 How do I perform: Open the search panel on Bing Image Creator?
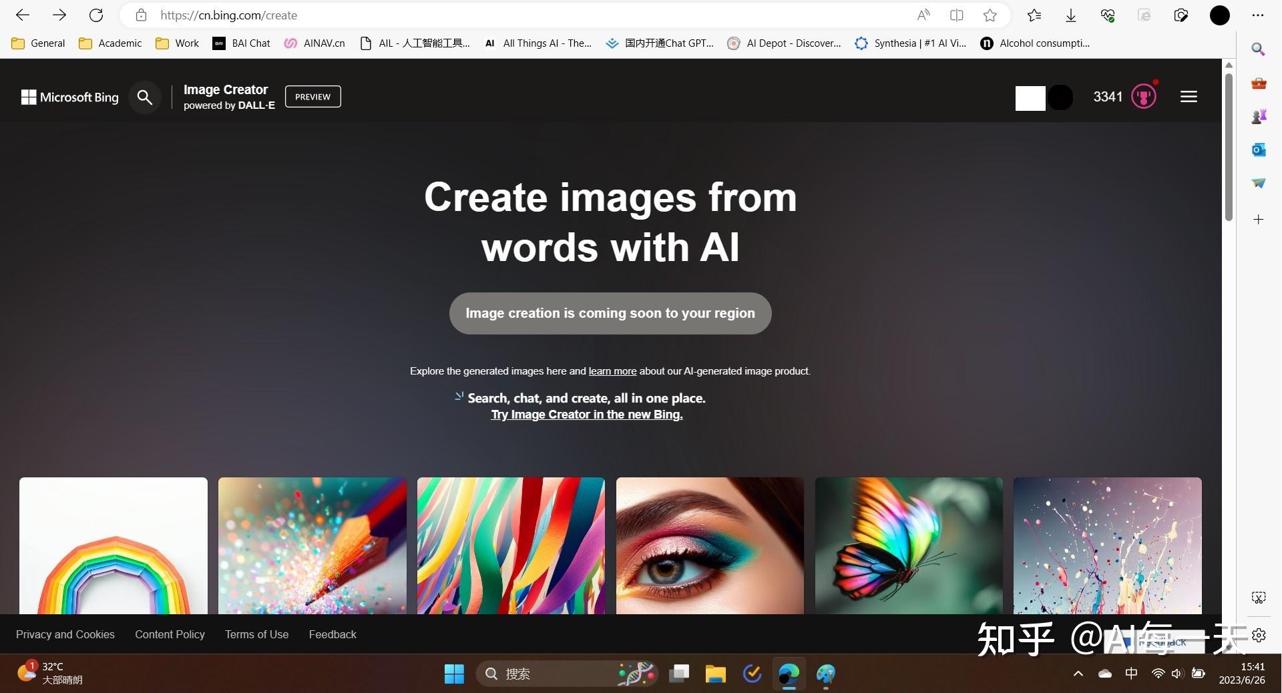coord(144,97)
